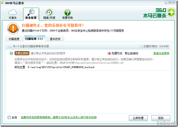Click the 所在位置 file path text
This screenshot has width=178, height=127.
54,67
